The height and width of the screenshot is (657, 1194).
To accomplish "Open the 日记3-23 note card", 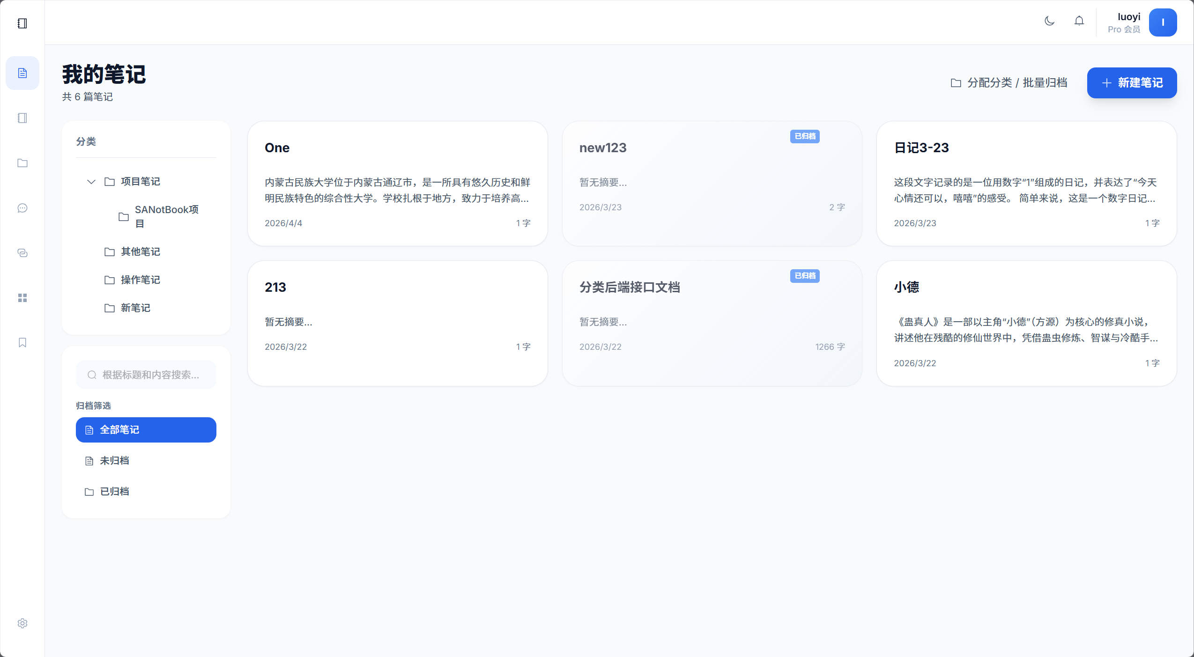I will click(x=1026, y=184).
